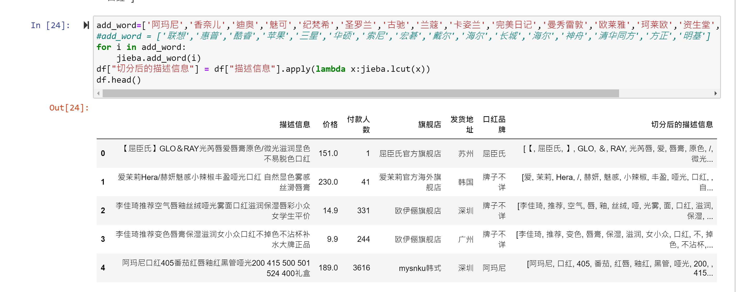Click the right arrow of code scrollbar
736x292 pixels.
click(715, 93)
